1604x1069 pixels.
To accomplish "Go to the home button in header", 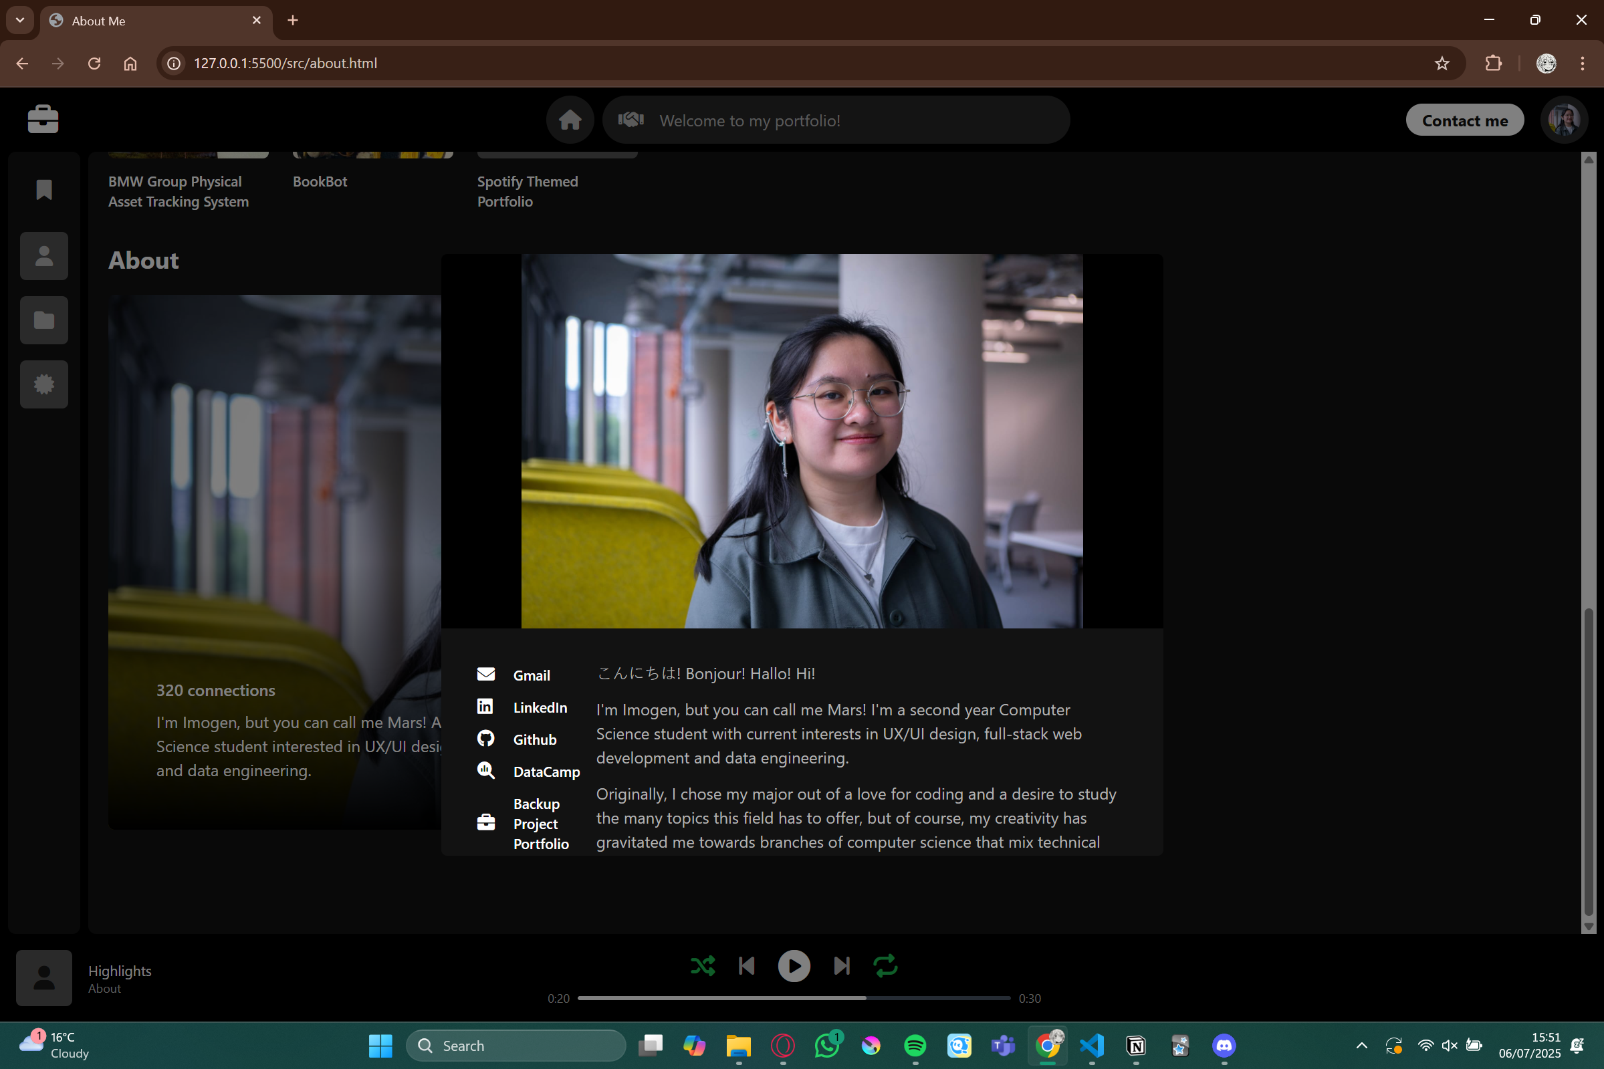I will [x=570, y=120].
